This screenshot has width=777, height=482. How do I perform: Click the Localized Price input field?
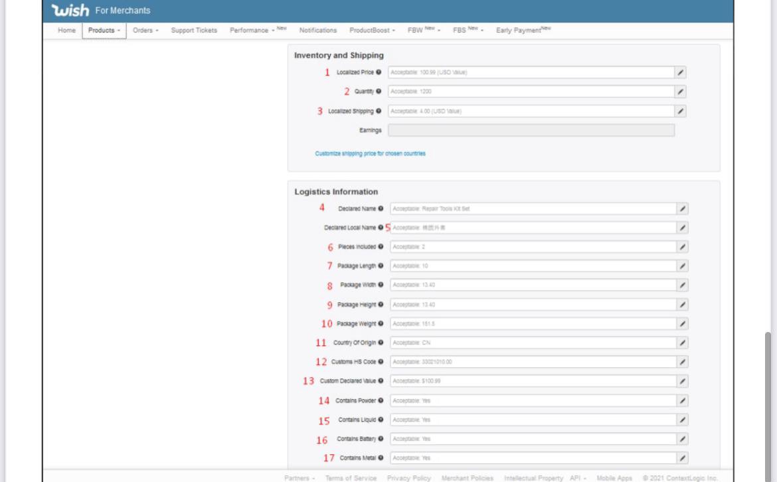(x=531, y=72)
